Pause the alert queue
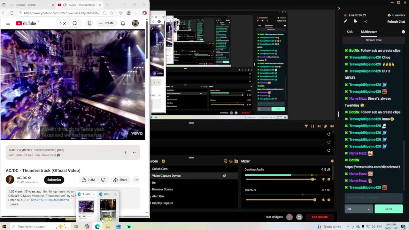The image size is (409, 230). pyautogui.click(x=313, y=126)
